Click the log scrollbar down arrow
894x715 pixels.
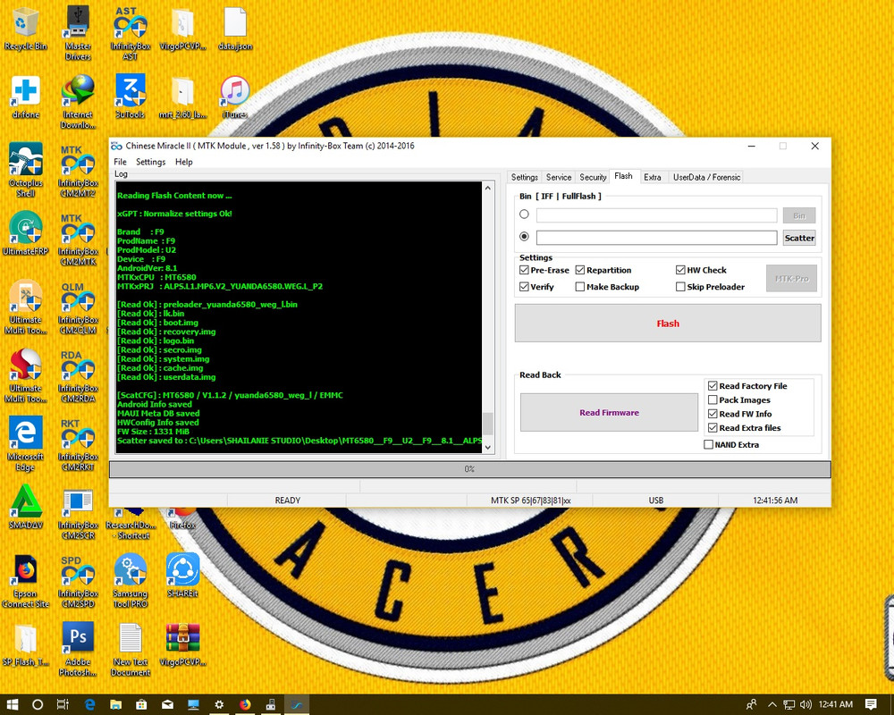tap(487, 448)
